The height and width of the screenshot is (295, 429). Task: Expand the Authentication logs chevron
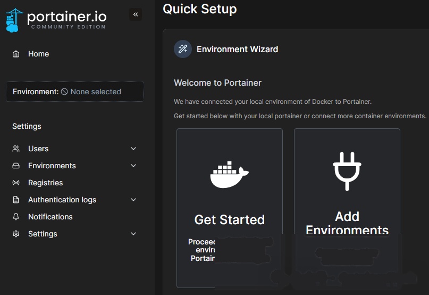(133, 200)
